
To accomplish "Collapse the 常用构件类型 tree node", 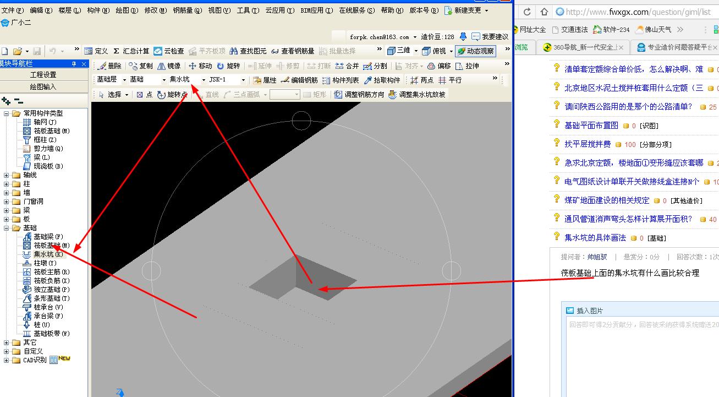I will click(x=6, y=113).
